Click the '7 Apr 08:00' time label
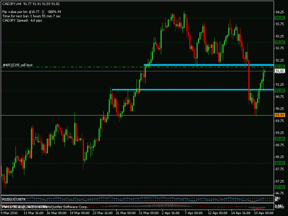Screen dimensions: 288x216 pos(194,213)
